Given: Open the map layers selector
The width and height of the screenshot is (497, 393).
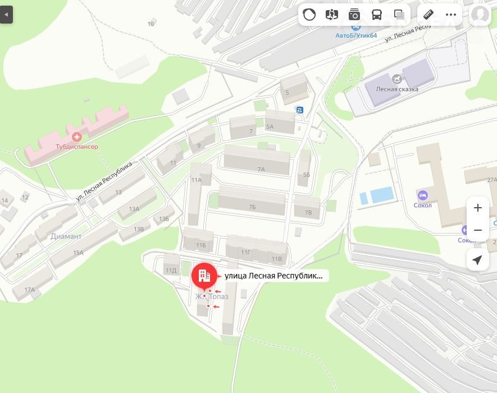Looking at the screenshot, I should pos(399,15).
